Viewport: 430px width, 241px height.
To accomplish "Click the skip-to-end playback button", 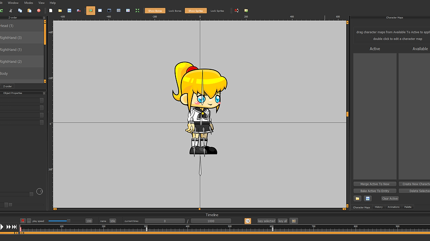I will 14,227.
